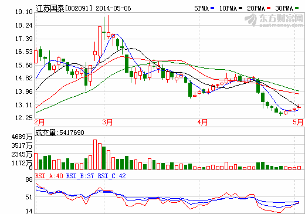This screenshot has width=305, height=214.
Task: Click the 14.82 price axis label
Action: click(24, 78)
